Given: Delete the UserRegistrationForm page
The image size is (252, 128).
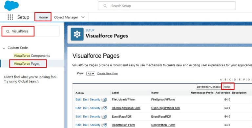Looking at the screenshot, I should [85, 108].
